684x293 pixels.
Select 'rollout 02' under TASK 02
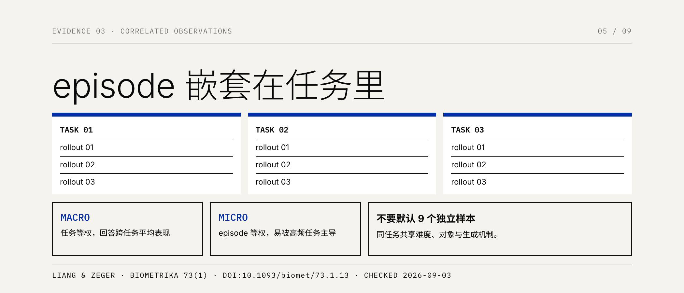coord(273,165)
